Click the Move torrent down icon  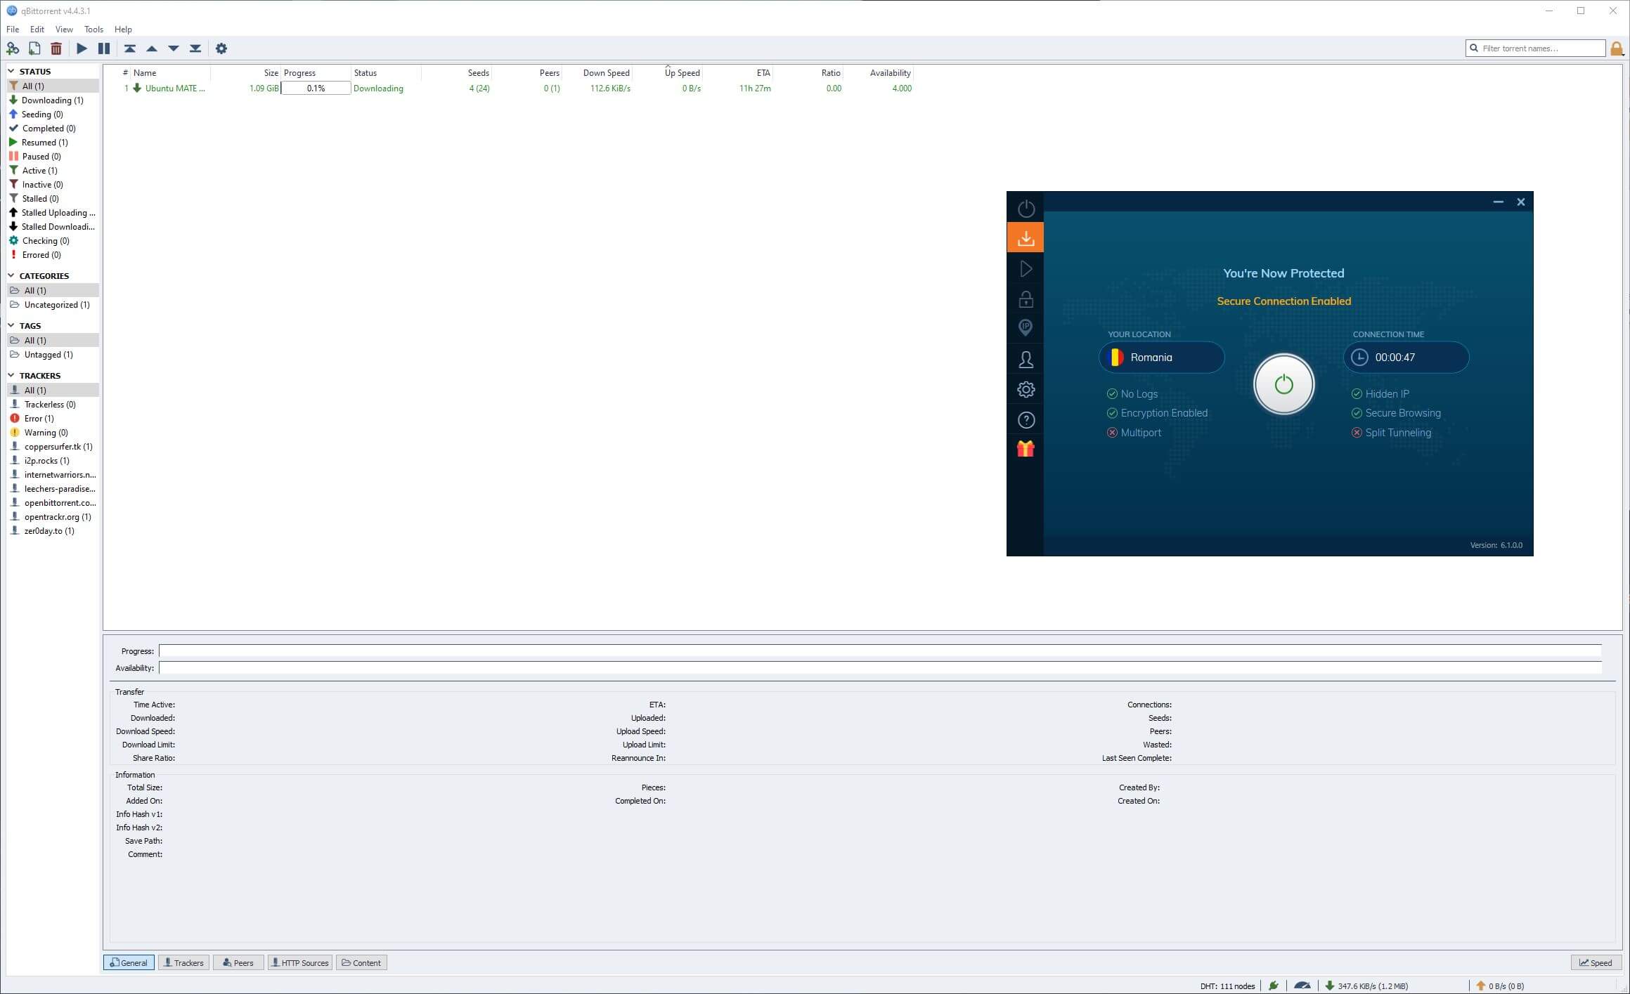coord(174,48)
